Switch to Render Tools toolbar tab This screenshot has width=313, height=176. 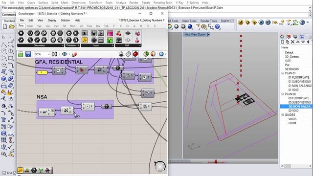pyautogui.click(x=208, y=21)
